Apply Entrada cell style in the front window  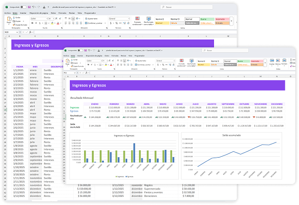(x=257, y=65)
